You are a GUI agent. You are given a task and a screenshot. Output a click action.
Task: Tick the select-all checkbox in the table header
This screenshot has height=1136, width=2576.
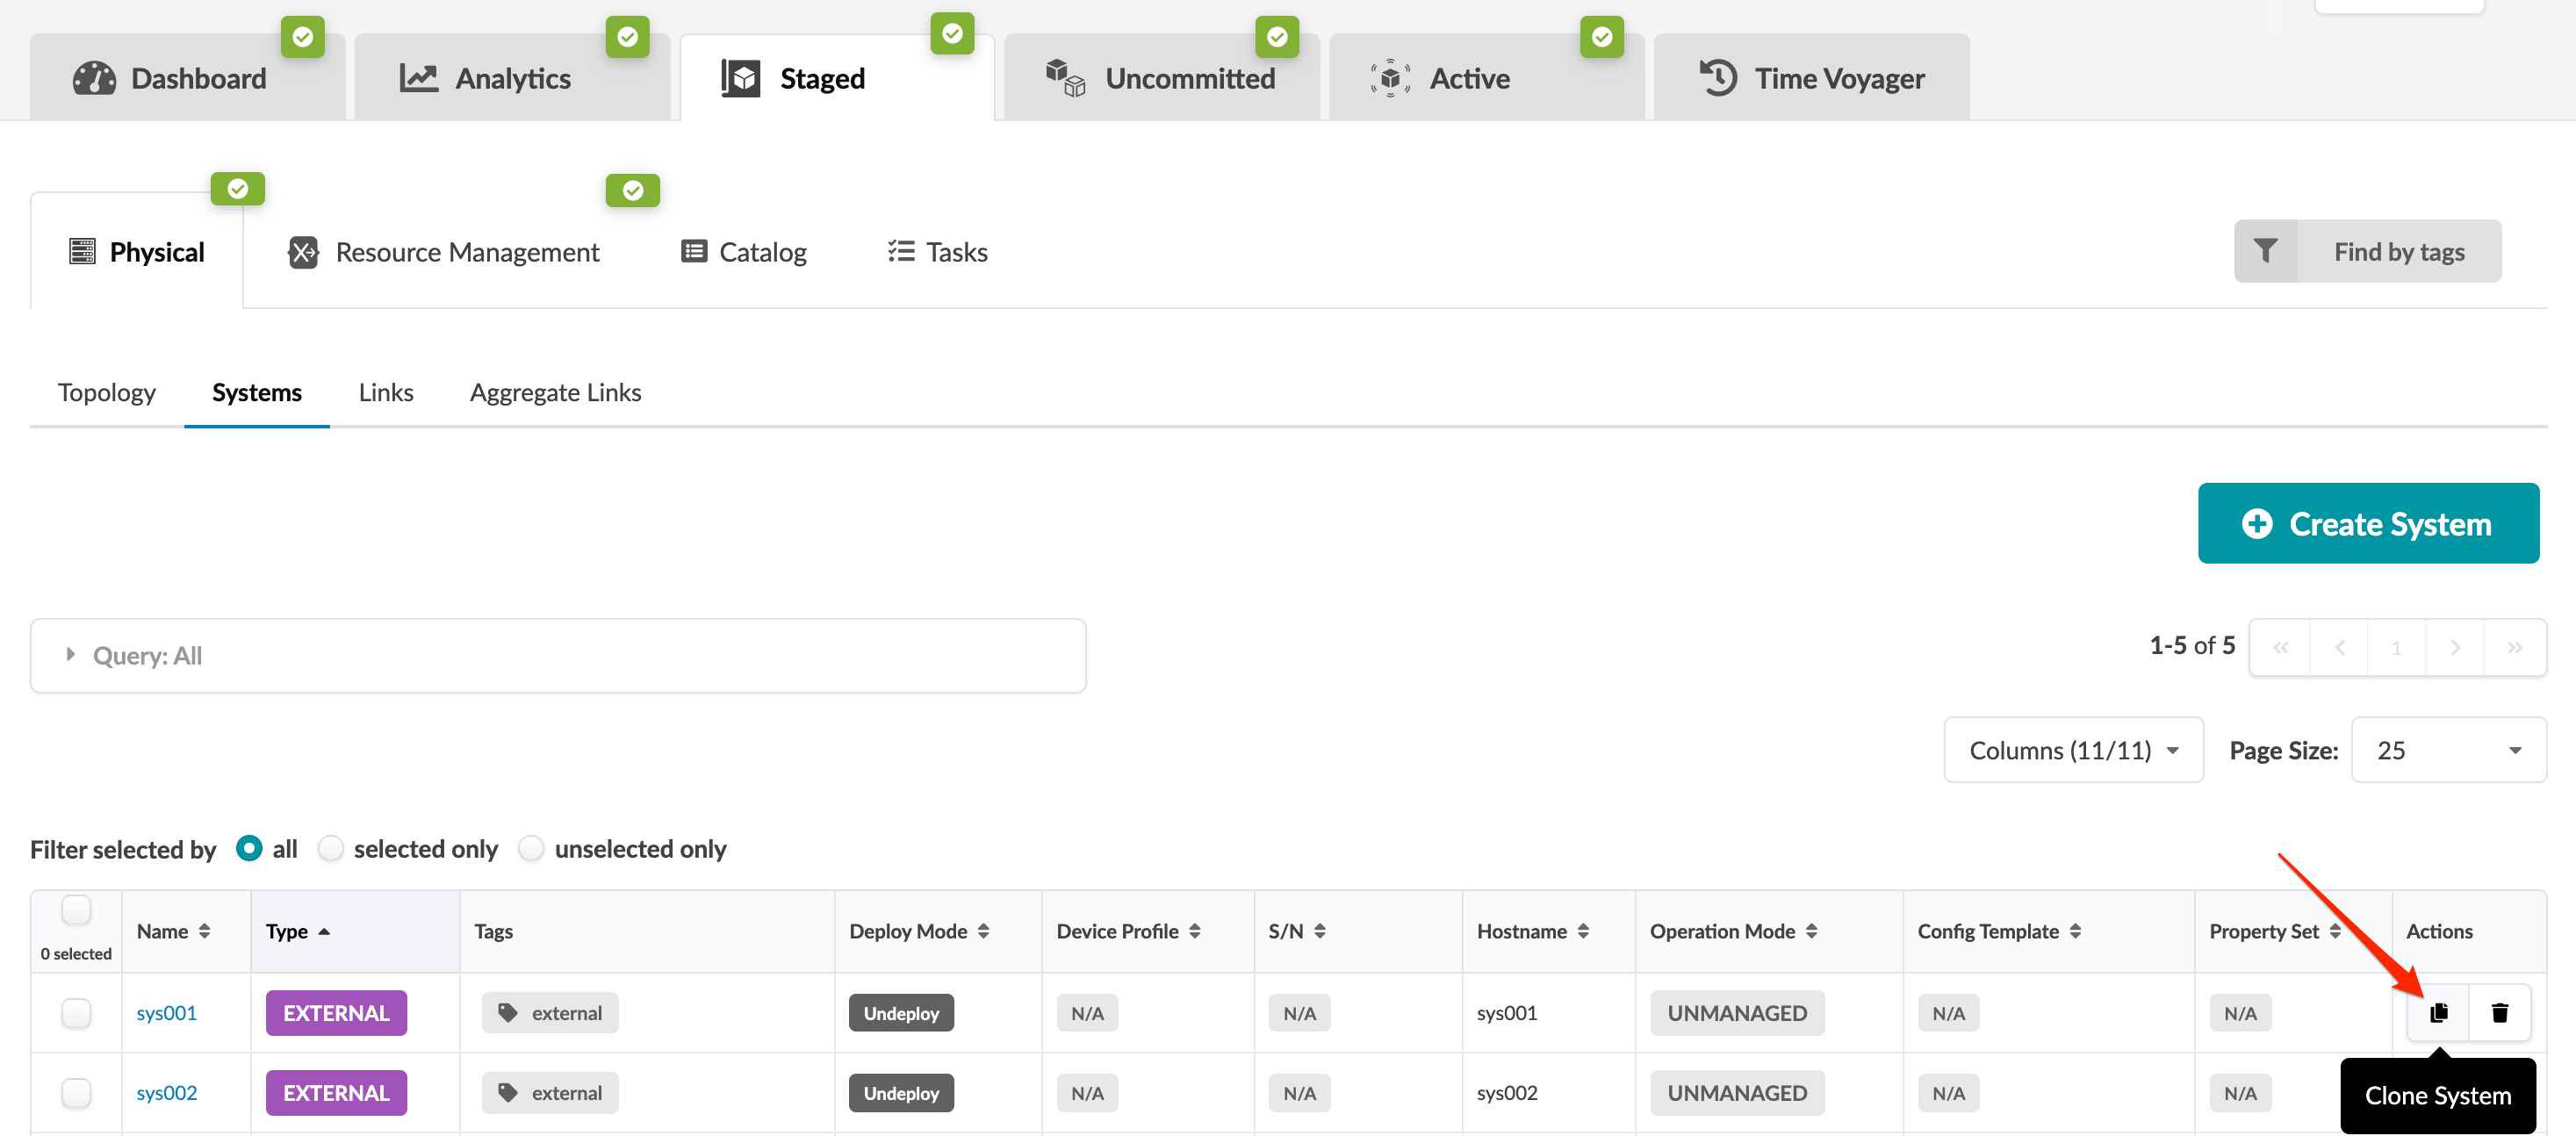(76, 909)
